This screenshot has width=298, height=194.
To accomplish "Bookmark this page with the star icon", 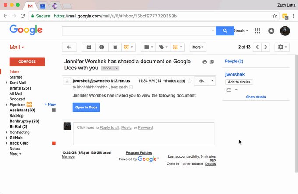I will coord(275,16).
